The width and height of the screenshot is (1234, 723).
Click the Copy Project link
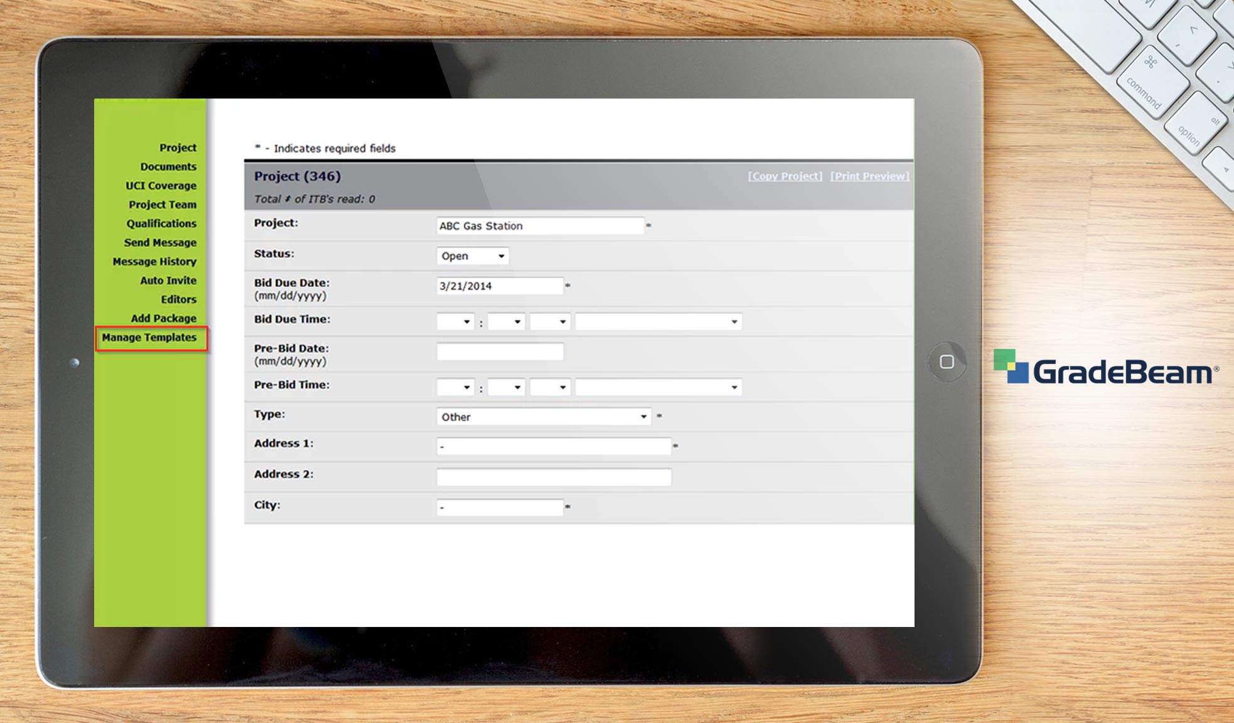coord(783,176)
